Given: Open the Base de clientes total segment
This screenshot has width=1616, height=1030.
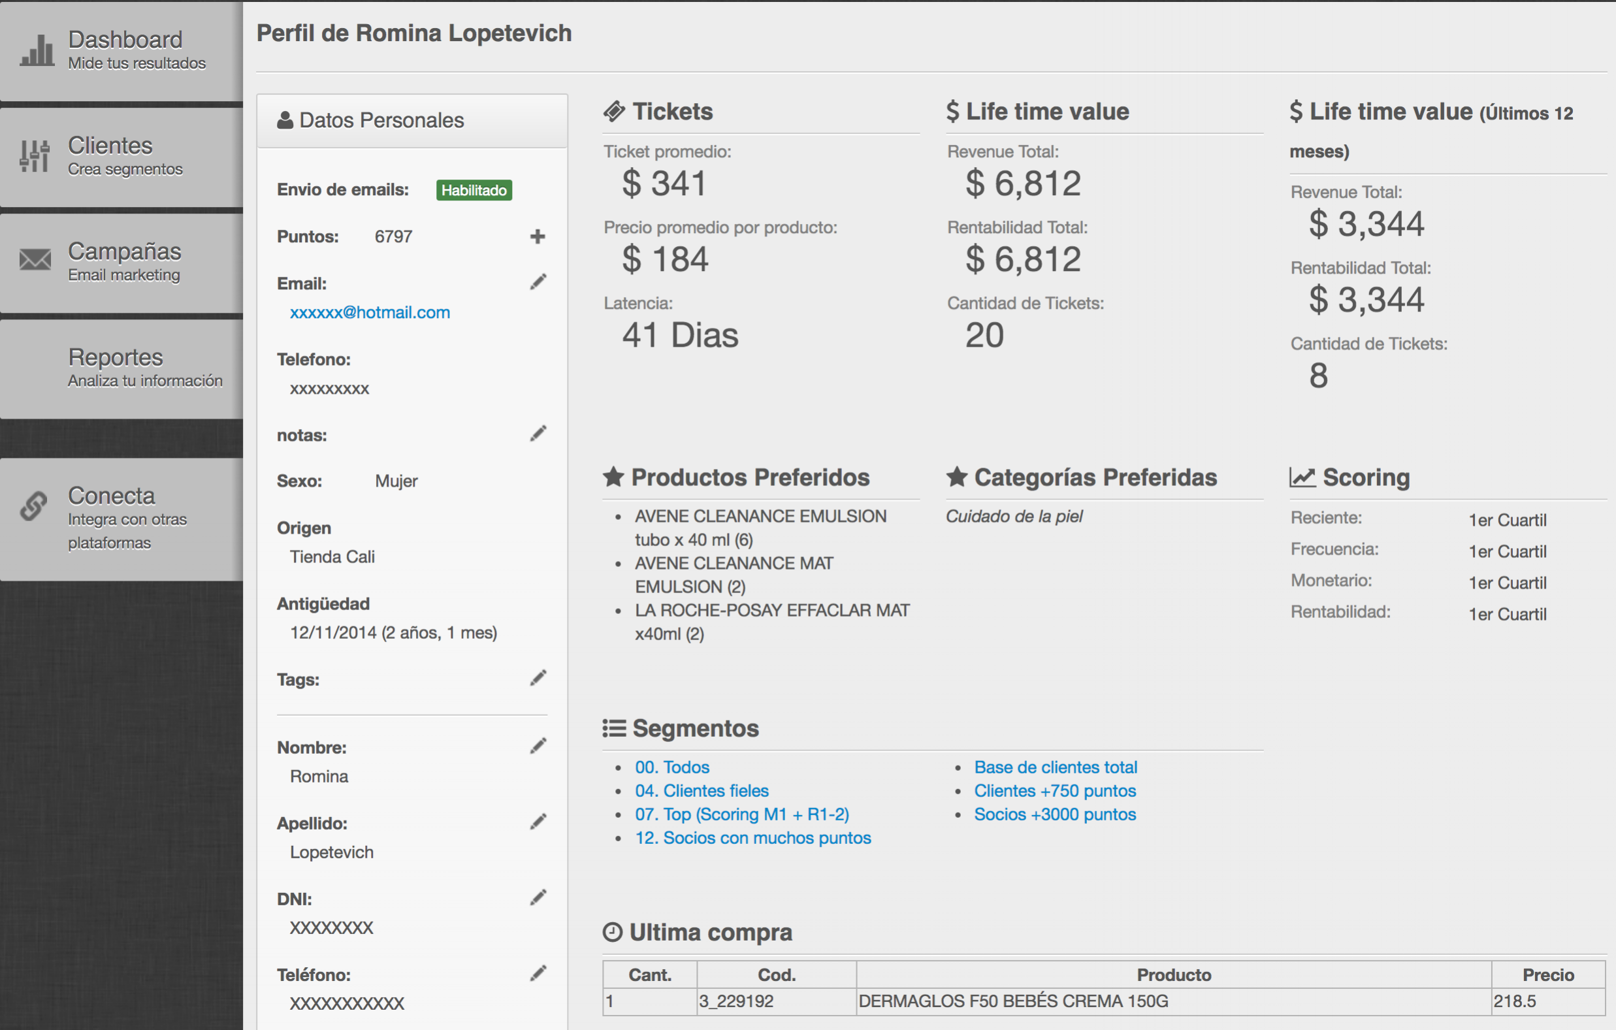Looking at the screenshot, I should [x=1056, y=767].
